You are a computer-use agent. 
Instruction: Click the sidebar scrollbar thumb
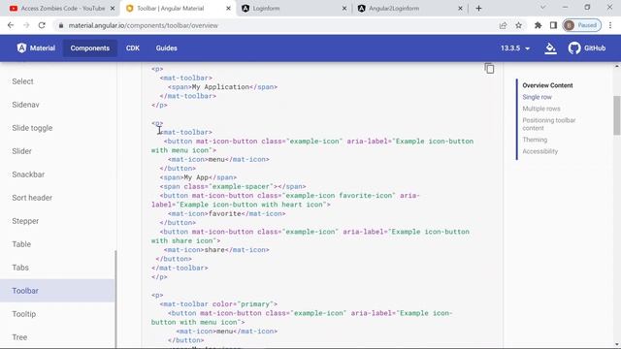click(115, 299)
